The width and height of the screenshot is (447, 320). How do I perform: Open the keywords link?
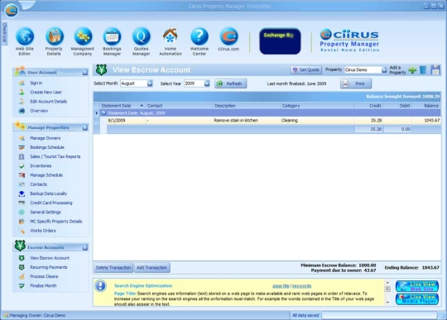pos(301,286)
